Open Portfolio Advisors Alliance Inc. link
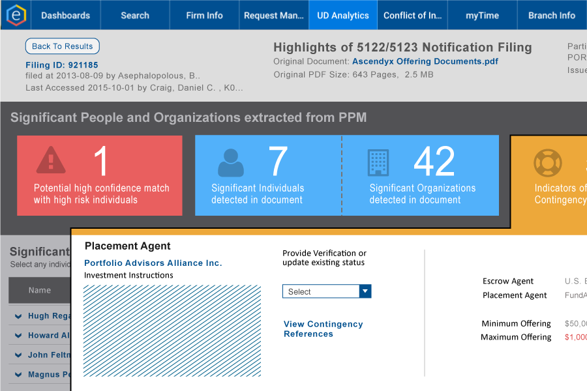The image size is (587, 391). tap(153, 263)
